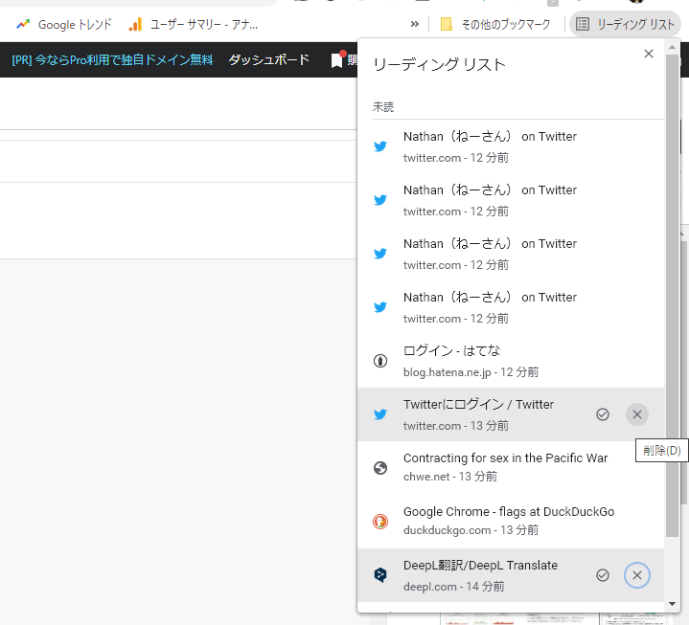The height and width of the screenshot is (625, 689).
Task: Click the globe favicon for chwe.net
Action: [x=380, y=468]
